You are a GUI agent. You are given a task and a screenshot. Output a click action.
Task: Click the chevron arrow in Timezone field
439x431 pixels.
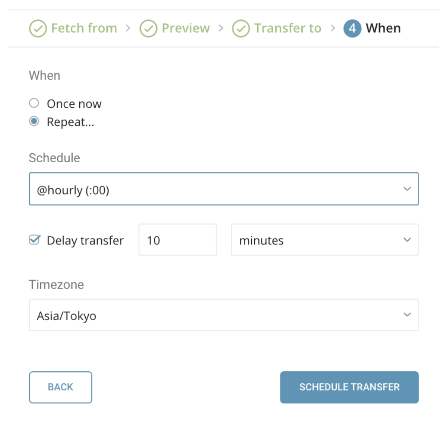407,315
